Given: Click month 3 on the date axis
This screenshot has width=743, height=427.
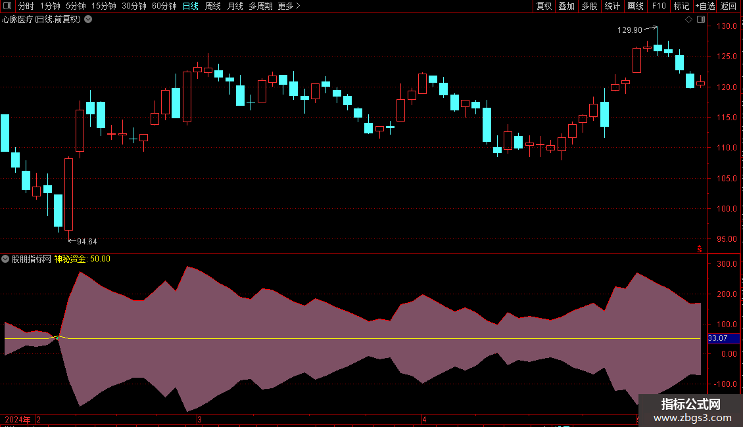Looking at the screenshot, I should coord(199,420).
